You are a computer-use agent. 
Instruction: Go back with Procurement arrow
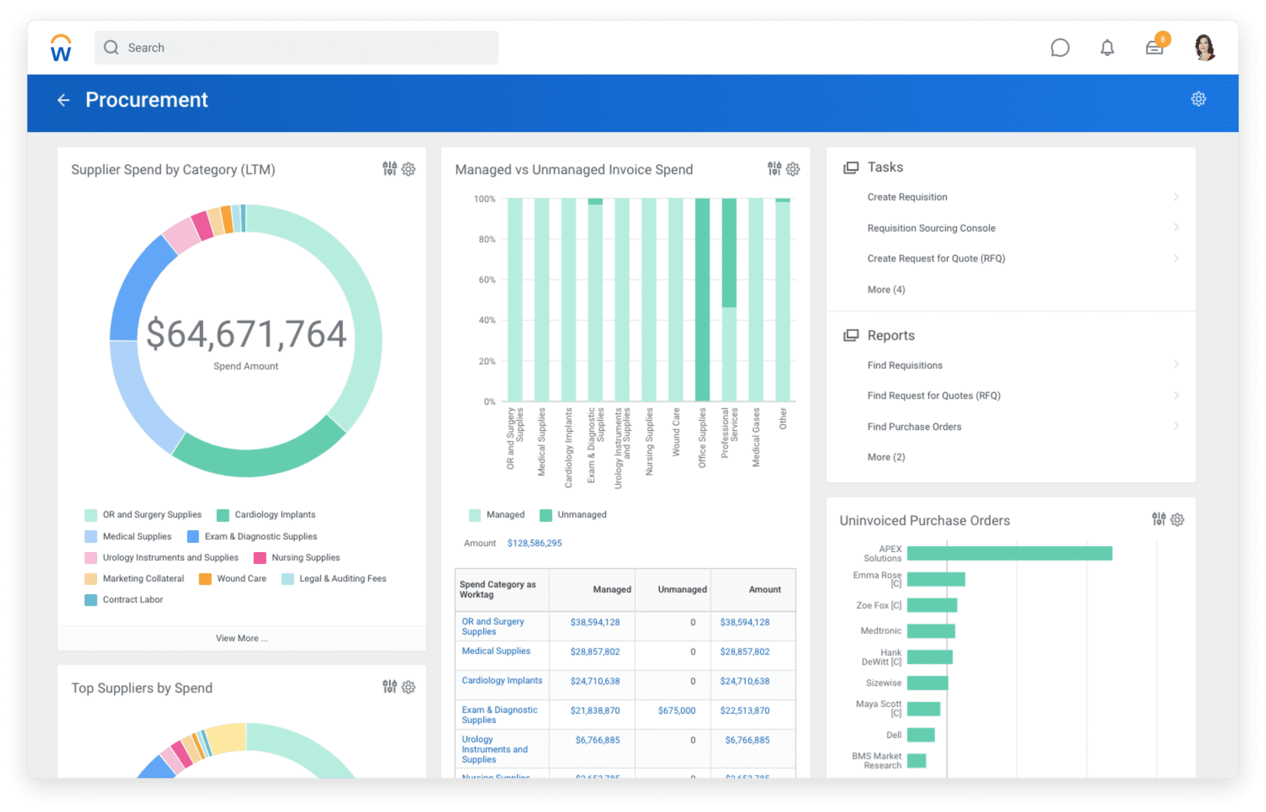tap(63, 100)
